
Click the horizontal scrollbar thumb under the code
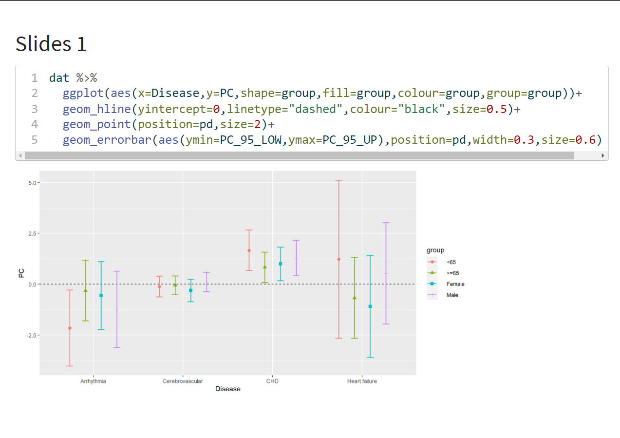tap(300, 155)
